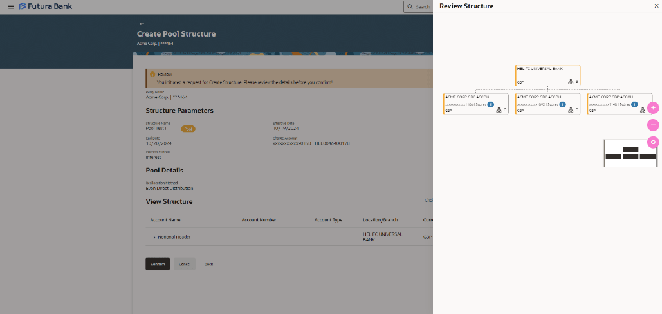The image size is (662, 314).
Task: Open info icon on account ending 1106
Action: coord(491,104)
